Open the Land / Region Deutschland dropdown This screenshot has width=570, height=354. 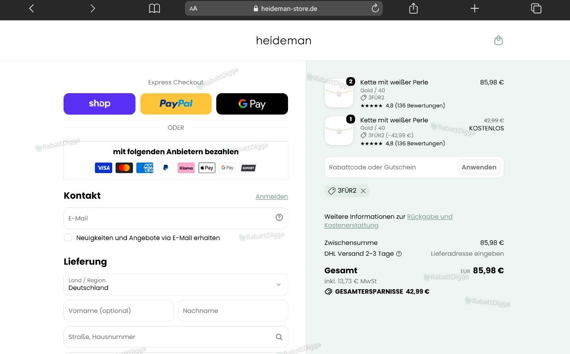pos(176,284)
